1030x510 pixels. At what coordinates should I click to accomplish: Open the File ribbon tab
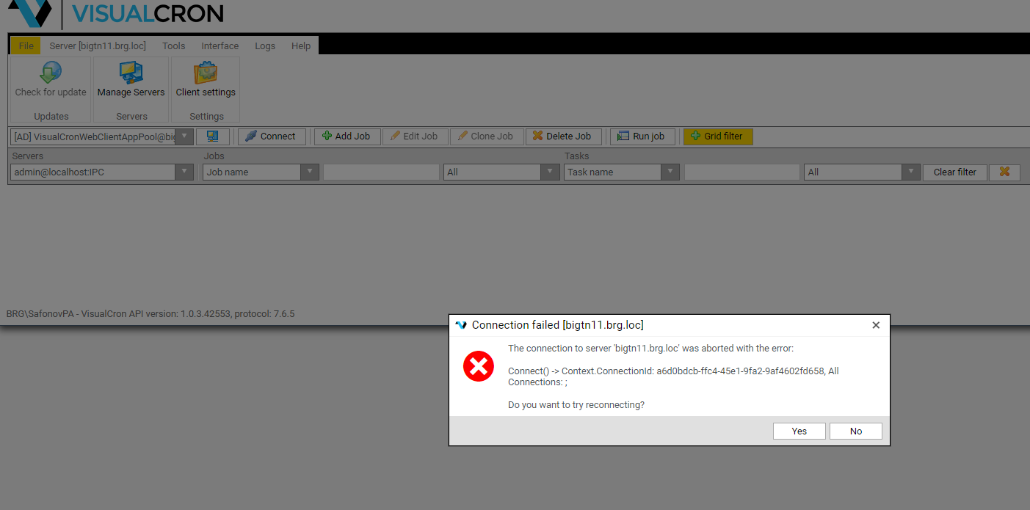click(x=26, y=45)
